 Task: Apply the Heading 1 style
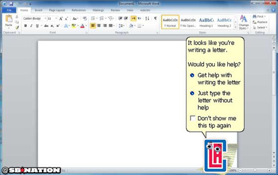(x=206, y=22)
